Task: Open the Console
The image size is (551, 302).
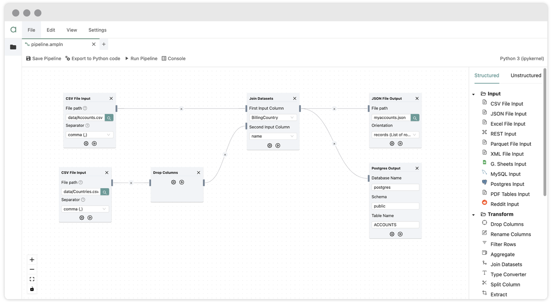Action: point(173,59)
